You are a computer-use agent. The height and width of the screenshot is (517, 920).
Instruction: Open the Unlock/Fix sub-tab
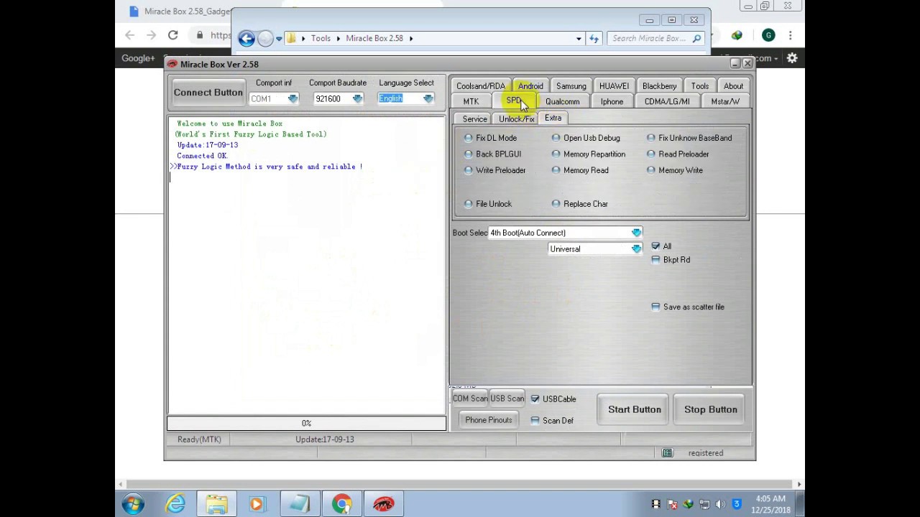(x=516, y=119)
